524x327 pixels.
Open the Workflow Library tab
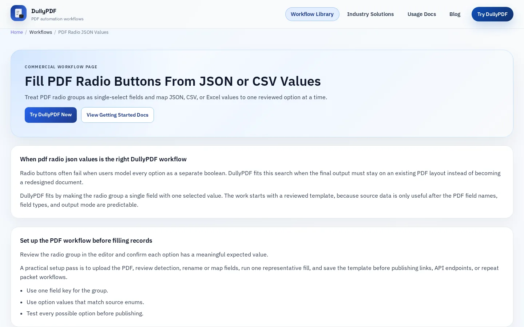tap(312, 14)
